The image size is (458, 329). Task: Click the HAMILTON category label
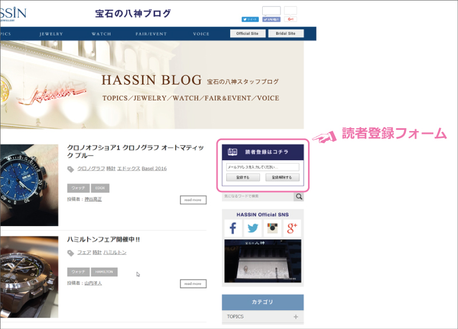[104, 272]
